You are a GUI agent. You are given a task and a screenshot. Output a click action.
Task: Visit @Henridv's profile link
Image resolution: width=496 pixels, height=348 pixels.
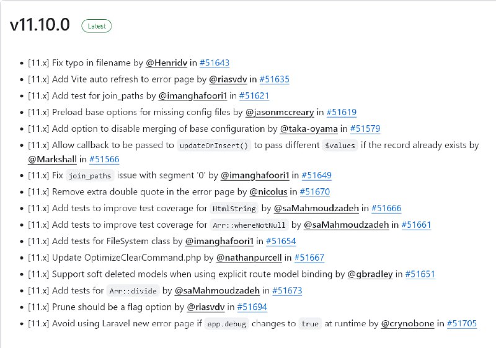pos(166,63)
